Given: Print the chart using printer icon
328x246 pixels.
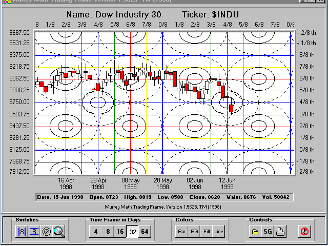Looking at the screenshot, I should click(280, 232).
